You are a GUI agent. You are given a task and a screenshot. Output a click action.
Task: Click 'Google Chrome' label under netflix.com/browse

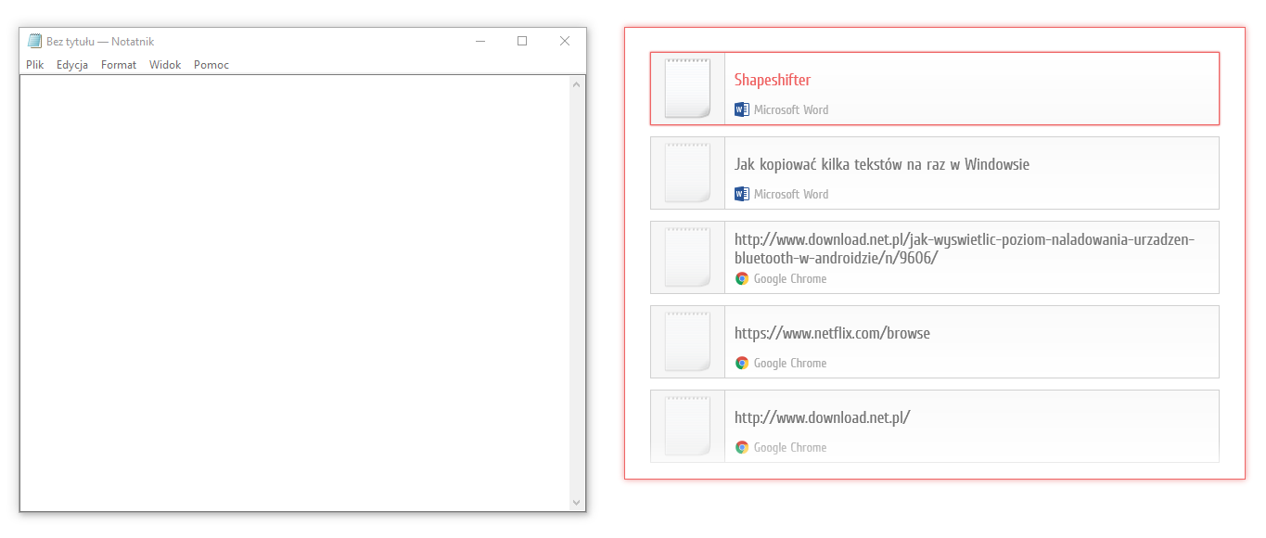(790, 363)
